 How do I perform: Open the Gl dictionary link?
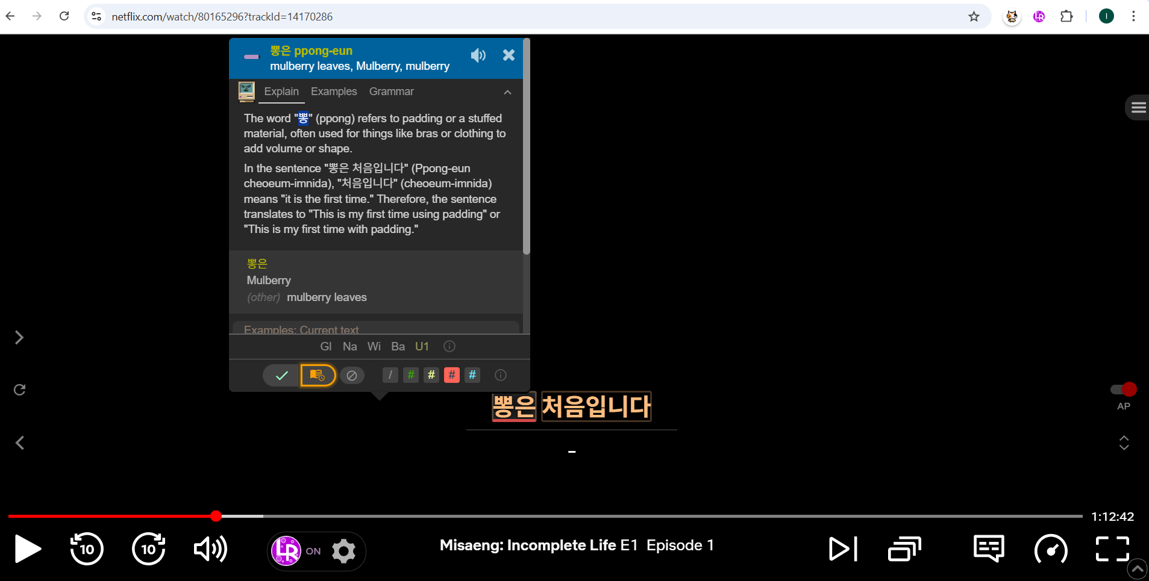click(326, 346)
